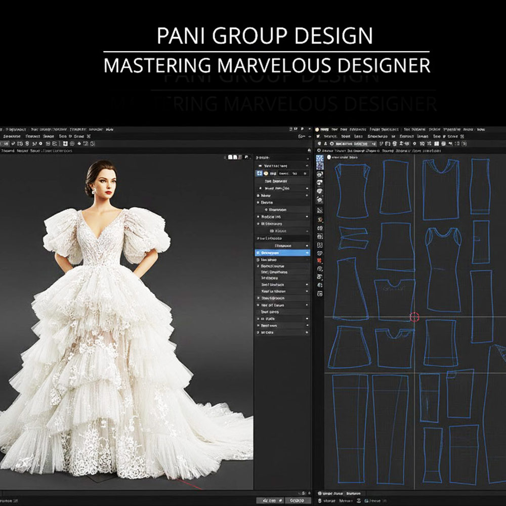Click rightmost button at bottom of 3D window
The height and width of the screenshot is (506, 506).
click(298, 500)
